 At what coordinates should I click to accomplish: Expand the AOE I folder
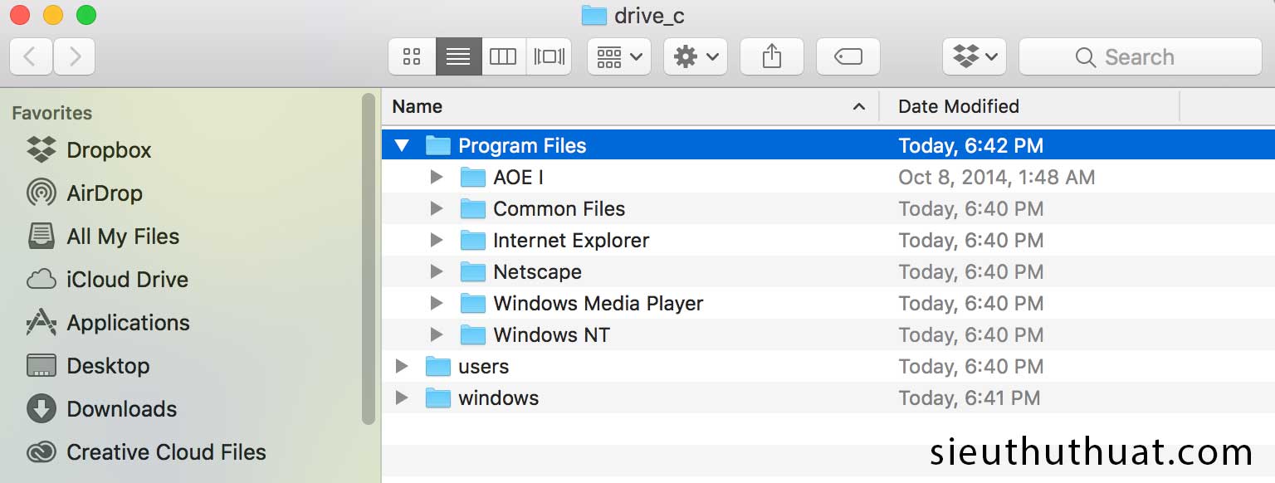coord(437,178)
